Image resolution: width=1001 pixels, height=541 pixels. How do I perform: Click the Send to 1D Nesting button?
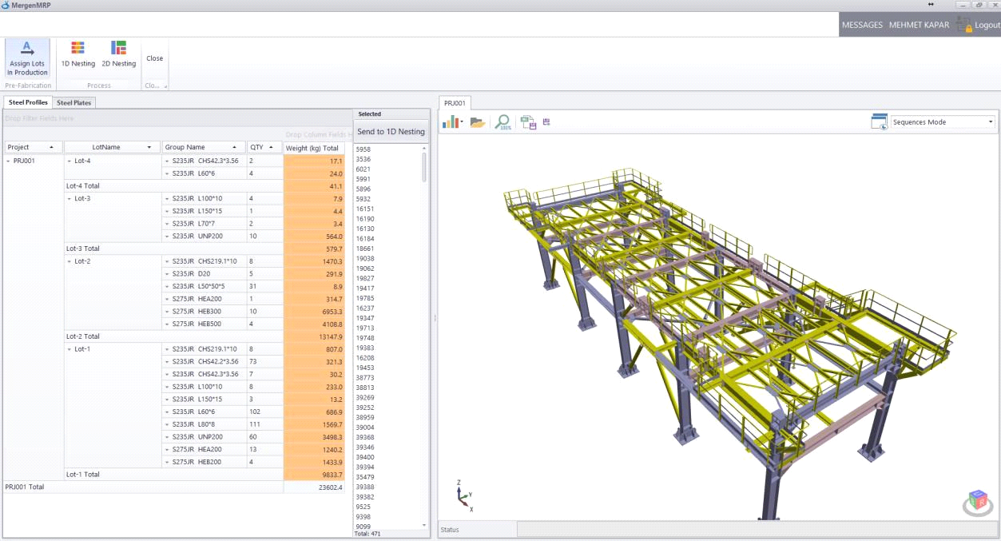click(391, 131)
